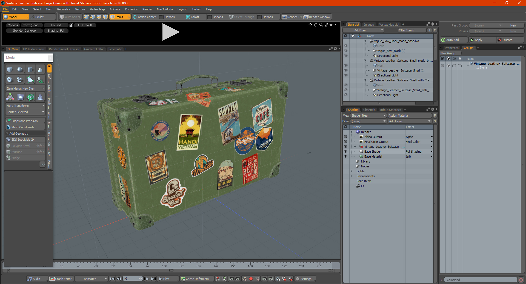Open the Item Menu: New Item dropdown
The image size is (526, 284).
coord(25,88)
